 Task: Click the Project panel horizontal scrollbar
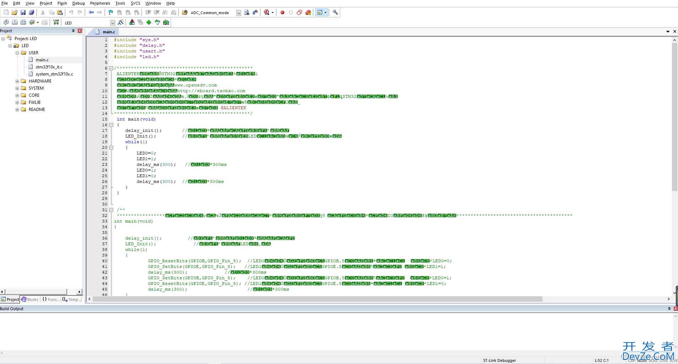coord(36,292)
